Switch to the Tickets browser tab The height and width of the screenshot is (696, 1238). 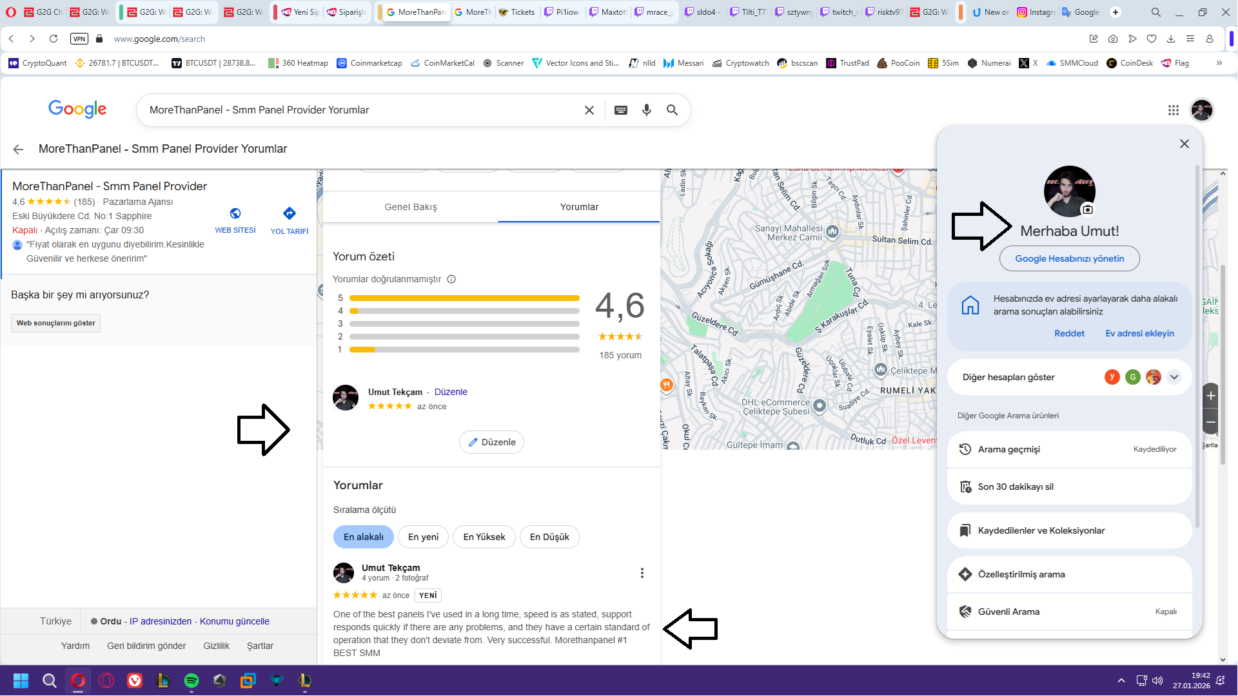516,12
